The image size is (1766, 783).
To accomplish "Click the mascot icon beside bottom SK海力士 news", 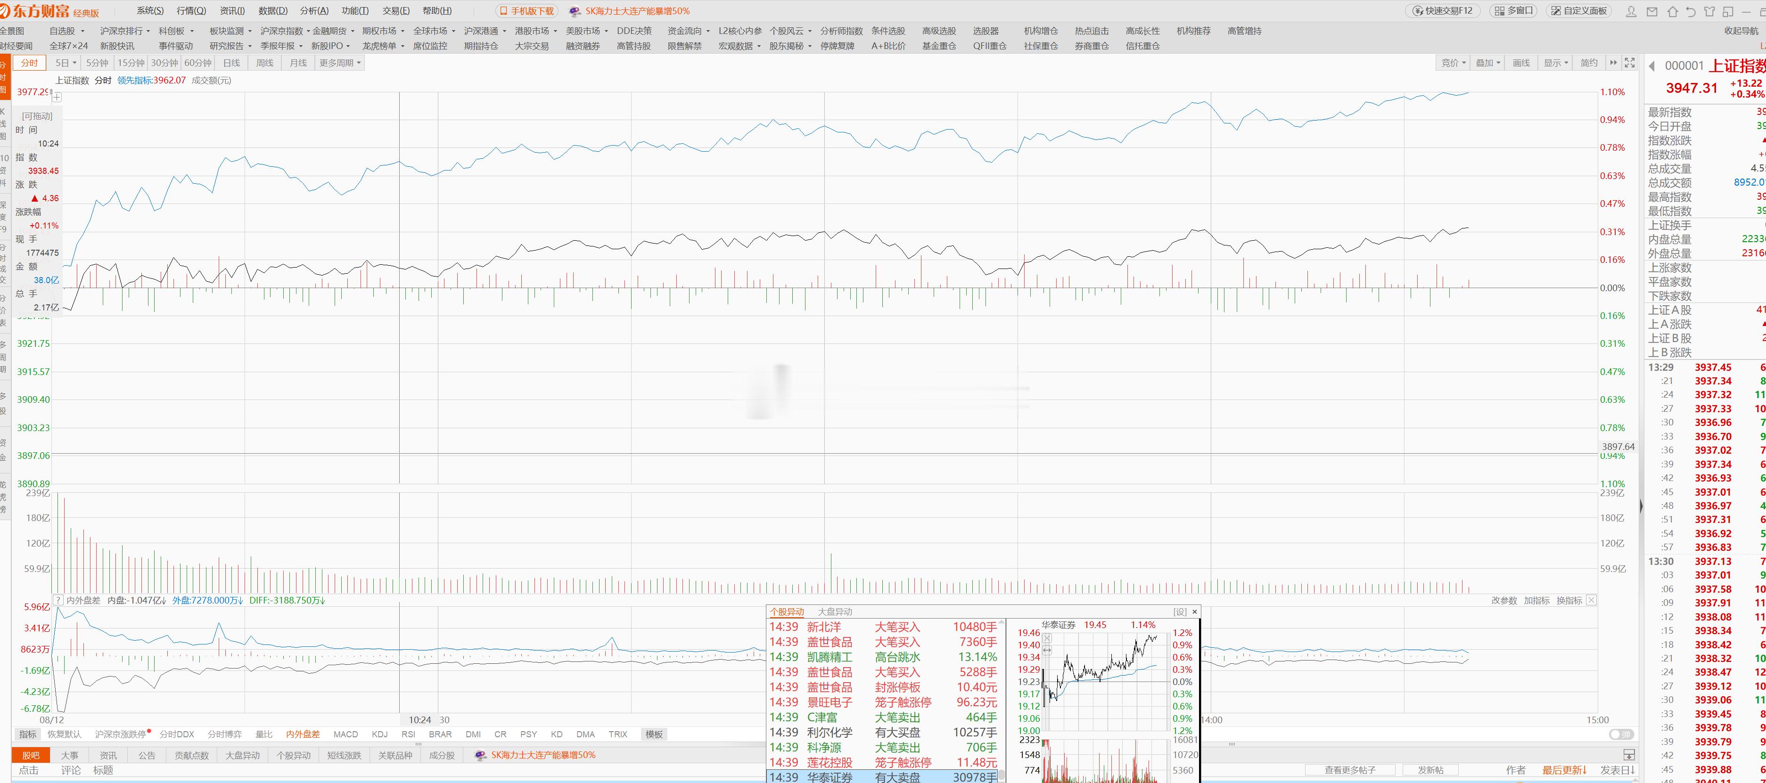I will [x=480, y=755].
